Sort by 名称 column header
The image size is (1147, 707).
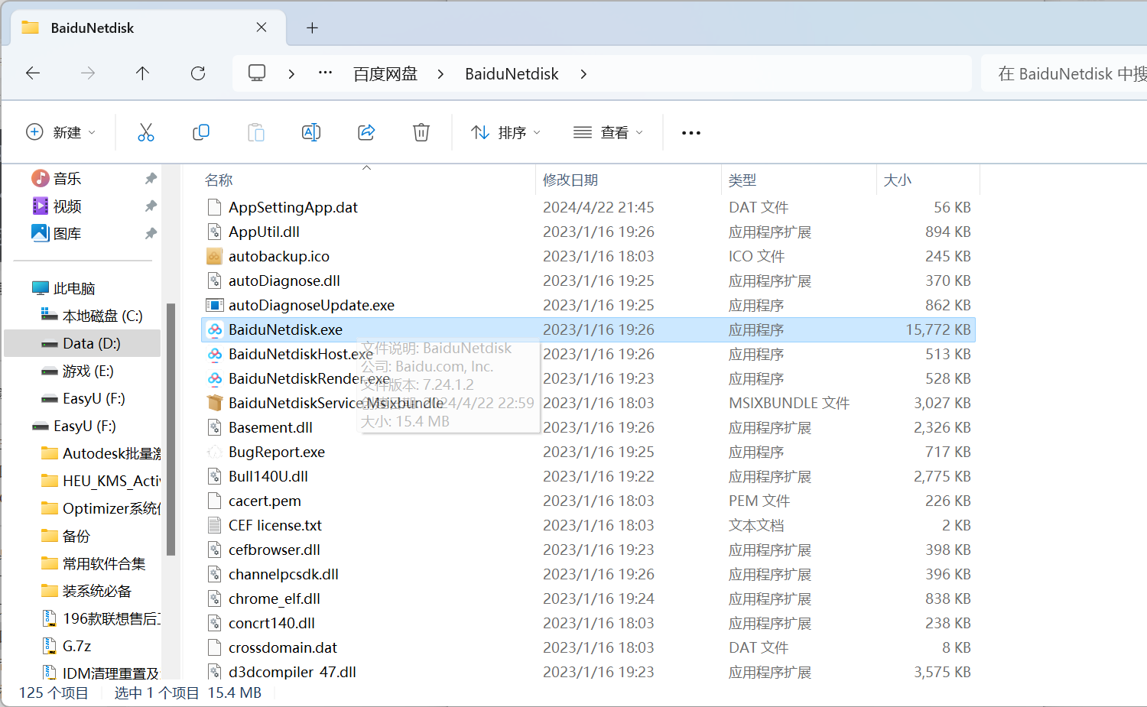click(219, 180)
